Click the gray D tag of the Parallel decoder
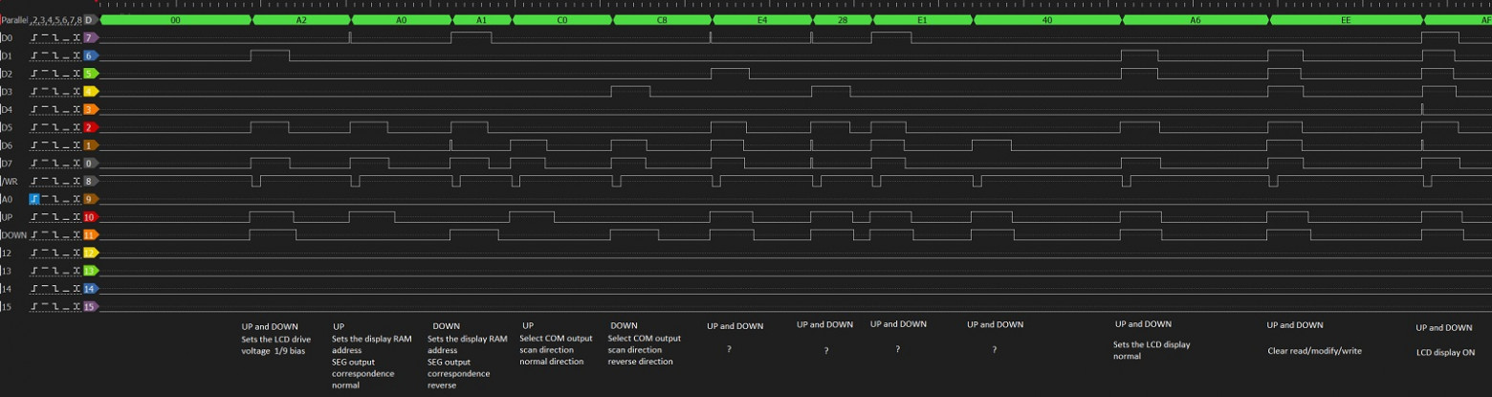This screenshot has height=397, width=1492. coord(90,19)
